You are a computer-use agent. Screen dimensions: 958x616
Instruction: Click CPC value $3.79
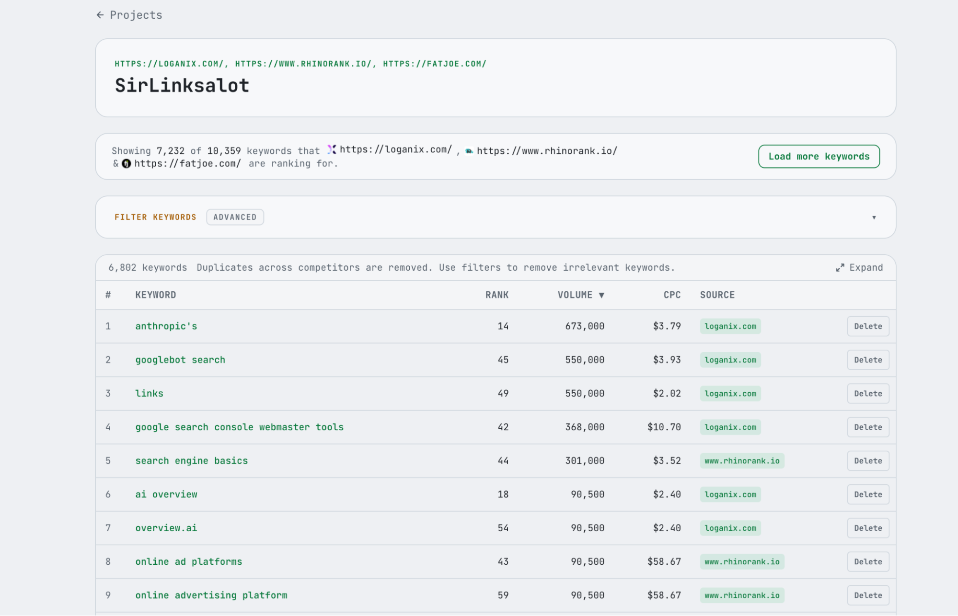(x=667, y=326)
